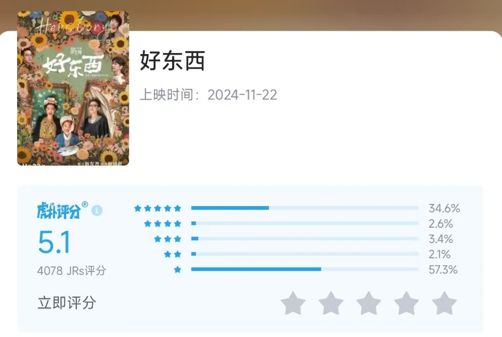Click the four-star row icons
Screen dimensions: 502x337
(x=162, y=224)
